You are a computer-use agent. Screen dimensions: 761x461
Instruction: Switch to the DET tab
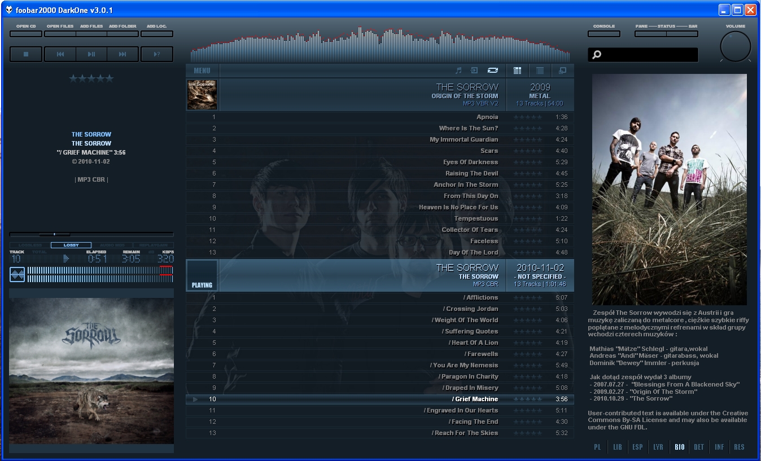coord(699,447)
